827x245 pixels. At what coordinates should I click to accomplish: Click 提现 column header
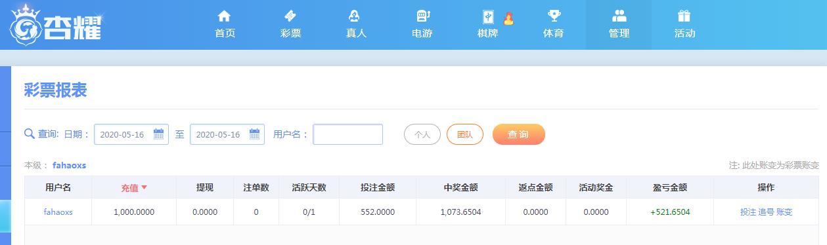pyautogui.click(x=205, y=187)
